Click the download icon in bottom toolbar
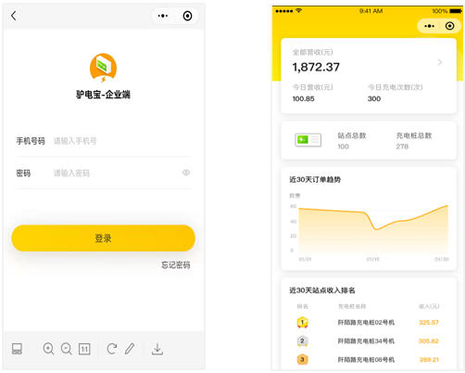This screenshot has height=373, width=465. click(x=157, y=349)
